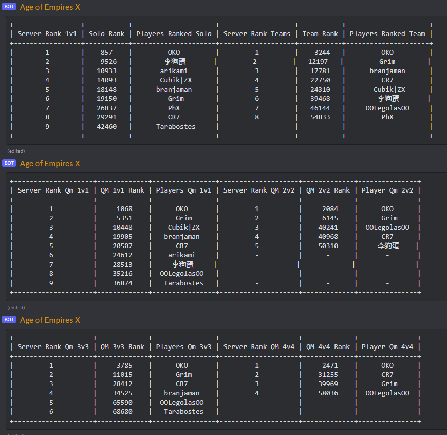Click PhX in the Players Ranked Team column
447x435 pixels.
[387, 117]
